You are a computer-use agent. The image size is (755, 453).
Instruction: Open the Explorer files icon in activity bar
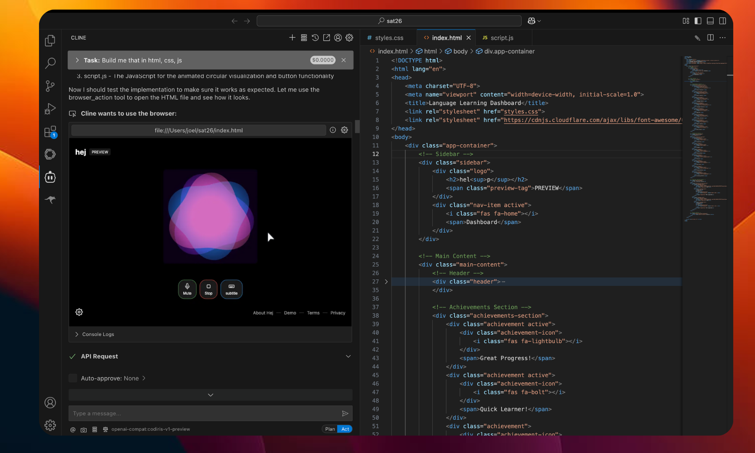tap(50, 41)
